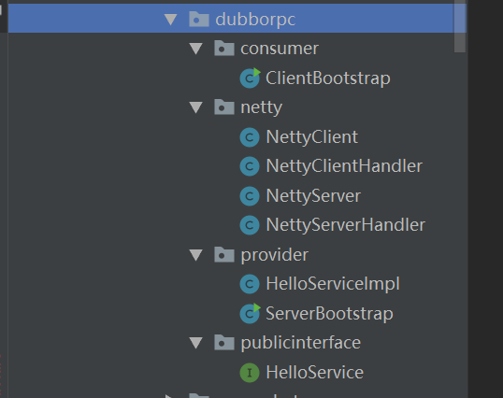The image size is (503, 398).
Task: Collapse the publicinterface package
Action: [x=196, y=343]
